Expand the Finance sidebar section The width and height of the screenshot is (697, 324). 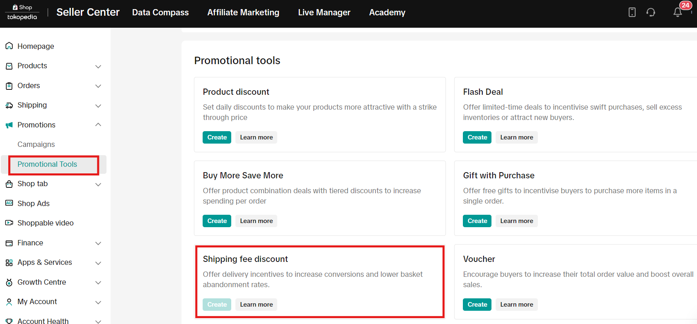[98, 243]
